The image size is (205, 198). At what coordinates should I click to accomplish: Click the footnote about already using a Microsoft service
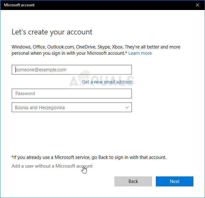pyautogui.click(x=89, y=157)
